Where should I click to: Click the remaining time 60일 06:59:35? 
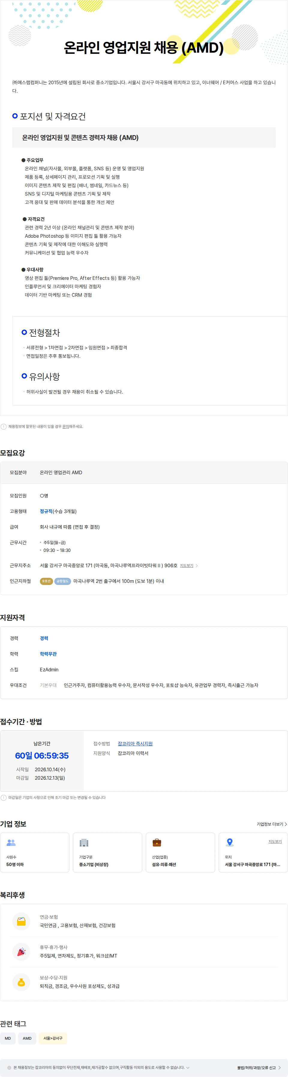[x=42, y=756]
